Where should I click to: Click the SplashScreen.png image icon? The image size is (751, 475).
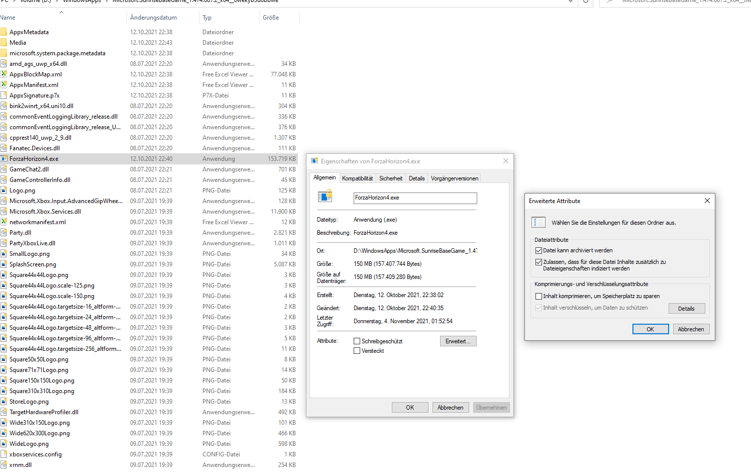[4, 264]
